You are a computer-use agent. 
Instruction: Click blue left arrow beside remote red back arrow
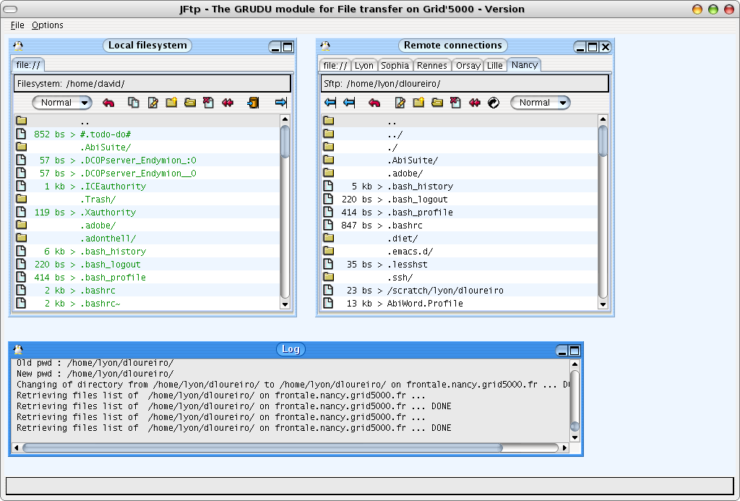point(349,103)
